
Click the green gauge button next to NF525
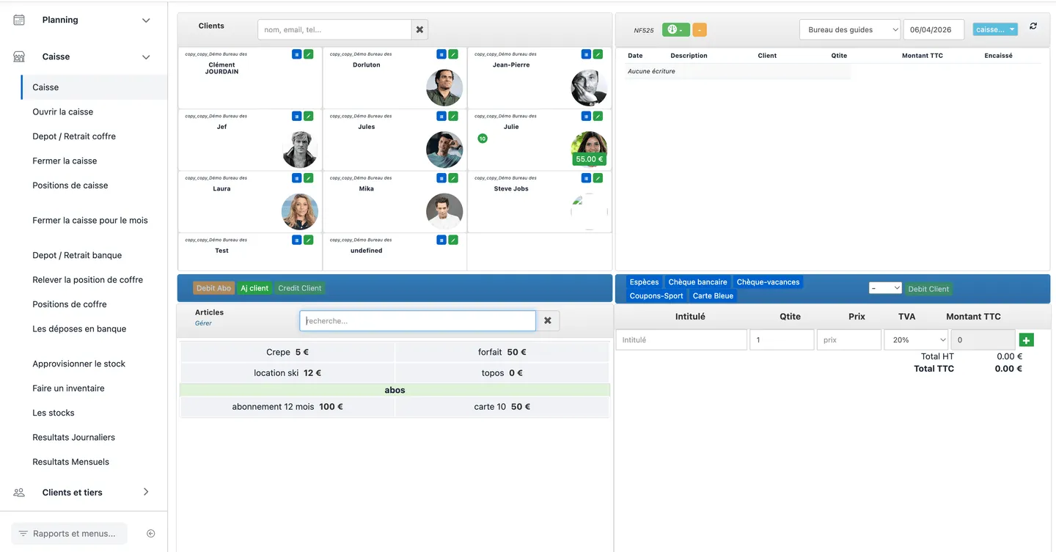tap(676, 30)
